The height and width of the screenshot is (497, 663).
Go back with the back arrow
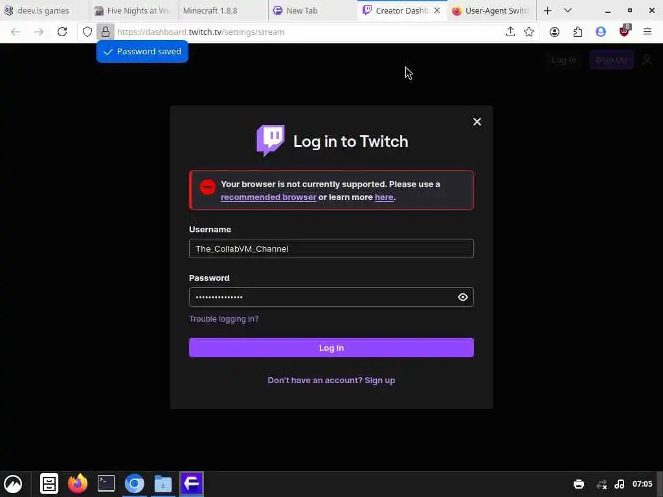click(x=16, y=32)
